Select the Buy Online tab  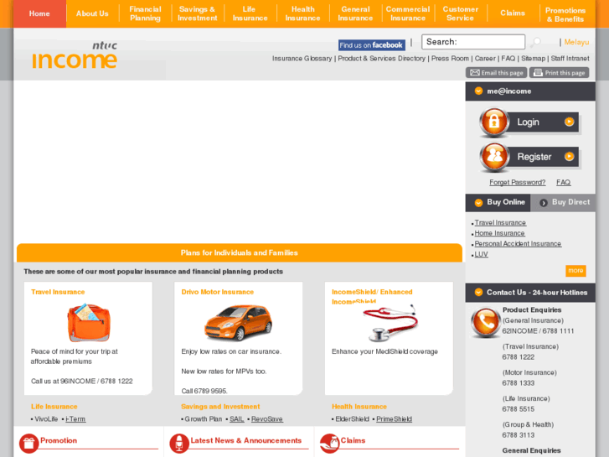point(498,202)
